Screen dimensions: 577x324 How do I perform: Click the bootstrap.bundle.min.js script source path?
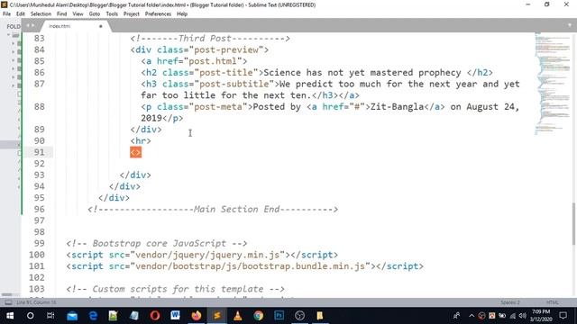[x=251, y=266]
